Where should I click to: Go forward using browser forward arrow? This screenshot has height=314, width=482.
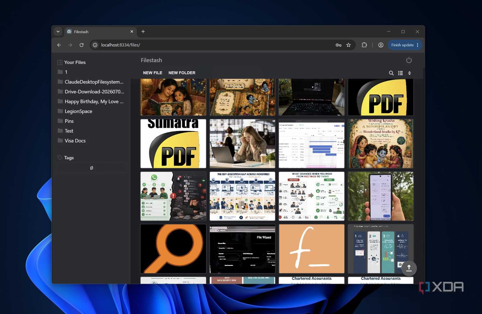click(x=70, y=45)
